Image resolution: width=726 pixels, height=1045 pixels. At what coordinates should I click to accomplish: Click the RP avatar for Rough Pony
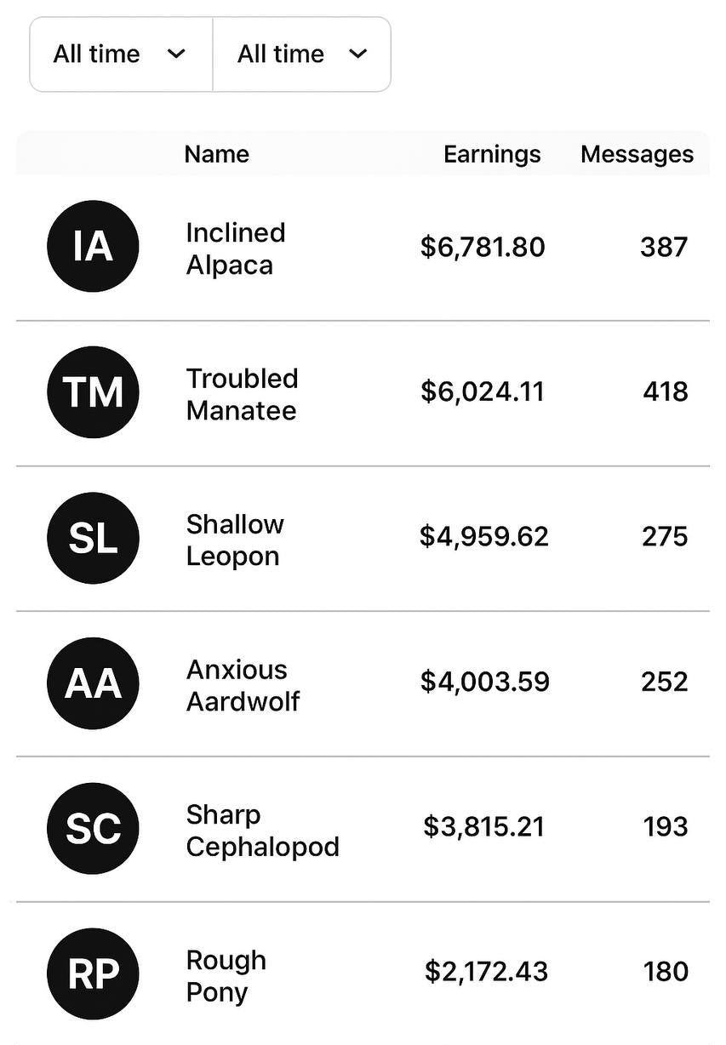pyautogui.click(x=93, y=974)
